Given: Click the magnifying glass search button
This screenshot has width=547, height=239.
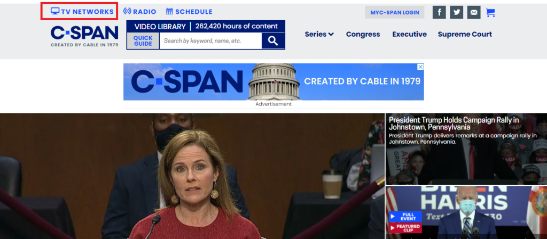Looking at the screenshot, I should [x=273, y=41].
